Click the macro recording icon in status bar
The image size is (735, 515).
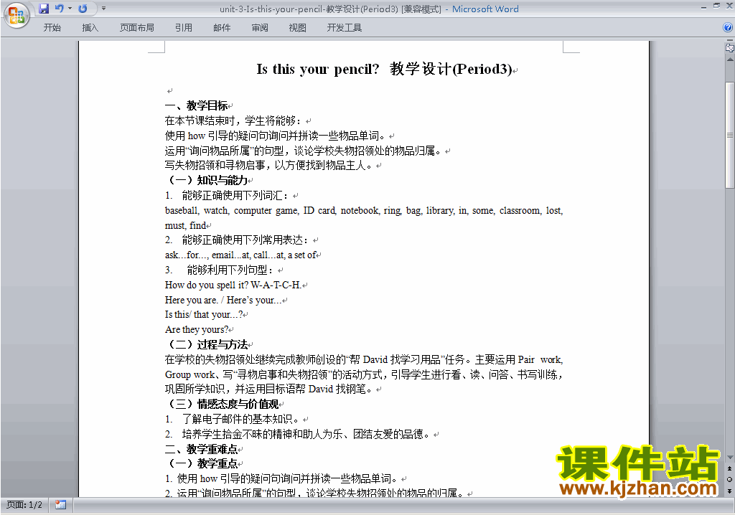pyautogui.click(x=60, y=505)
